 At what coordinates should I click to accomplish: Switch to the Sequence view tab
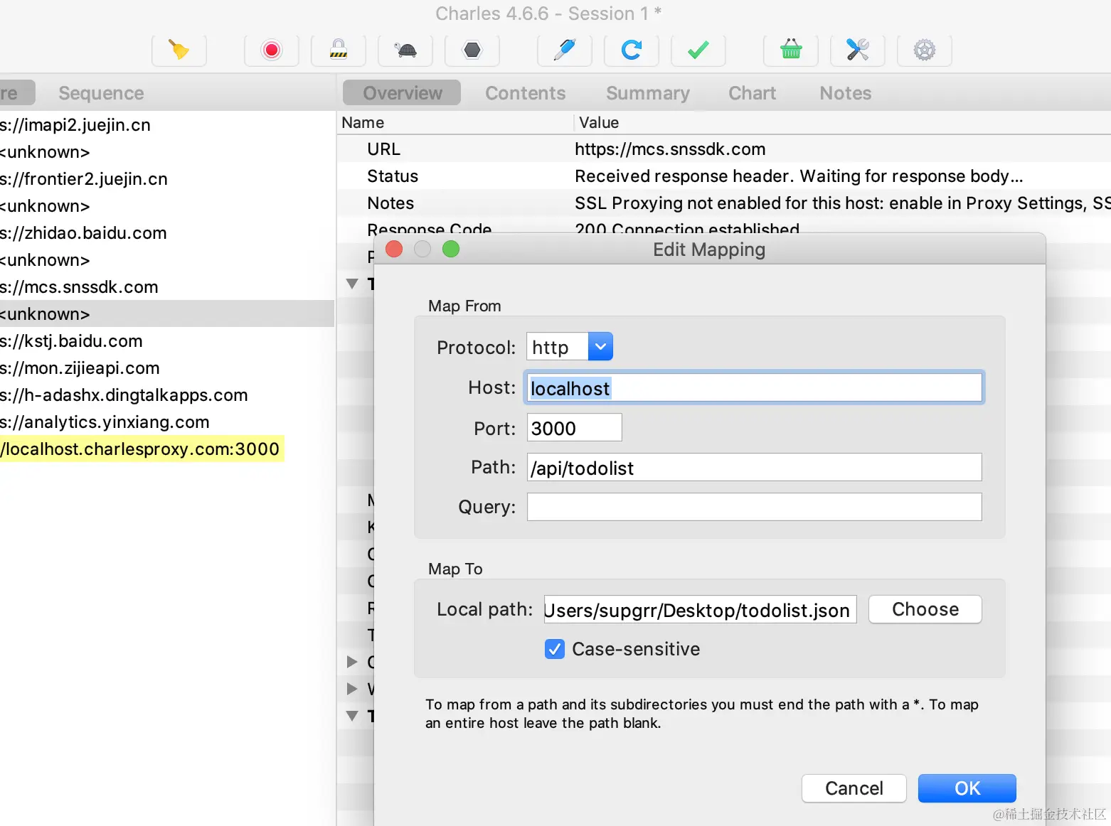tap(101, 93)
